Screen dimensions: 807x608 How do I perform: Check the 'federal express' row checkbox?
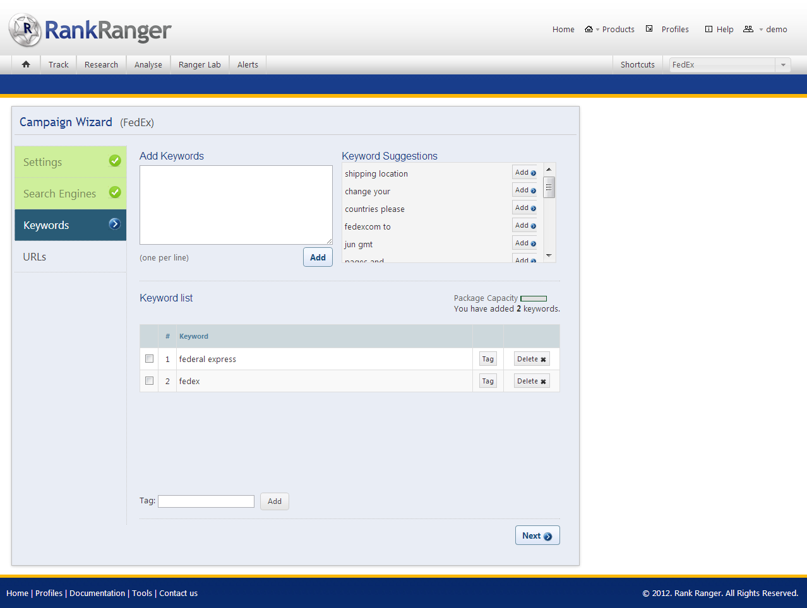click(x=150, y=359)
